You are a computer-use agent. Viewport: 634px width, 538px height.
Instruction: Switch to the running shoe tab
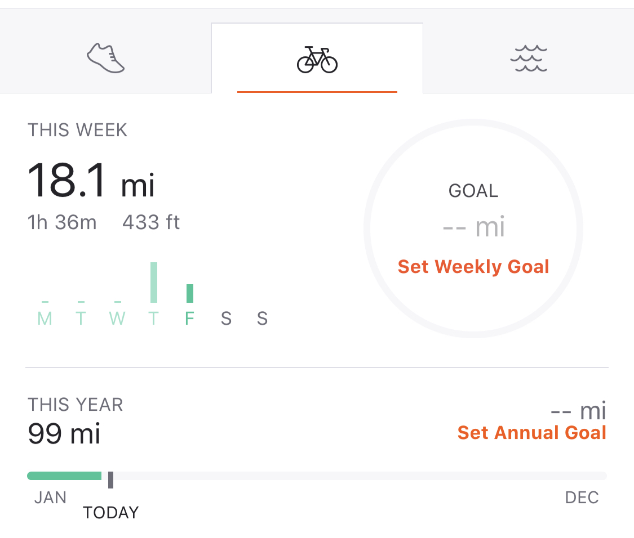pos(105,59)
